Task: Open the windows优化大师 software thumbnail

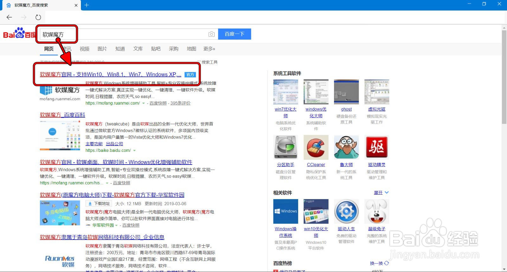Action: coord(316,92)
